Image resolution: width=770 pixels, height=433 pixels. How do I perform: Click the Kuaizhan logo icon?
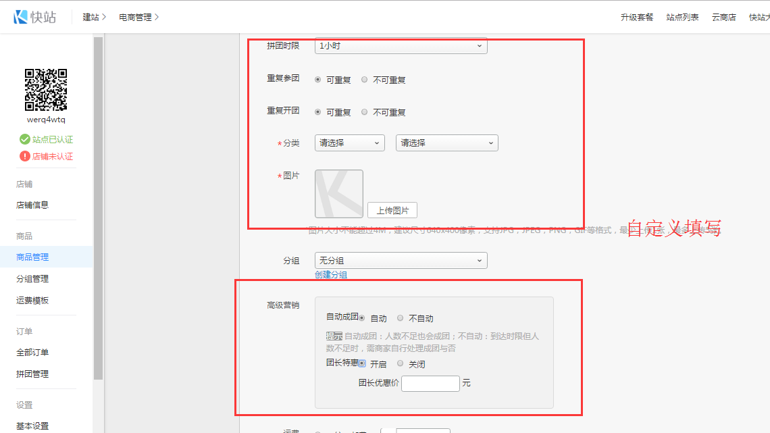(20, 17)
